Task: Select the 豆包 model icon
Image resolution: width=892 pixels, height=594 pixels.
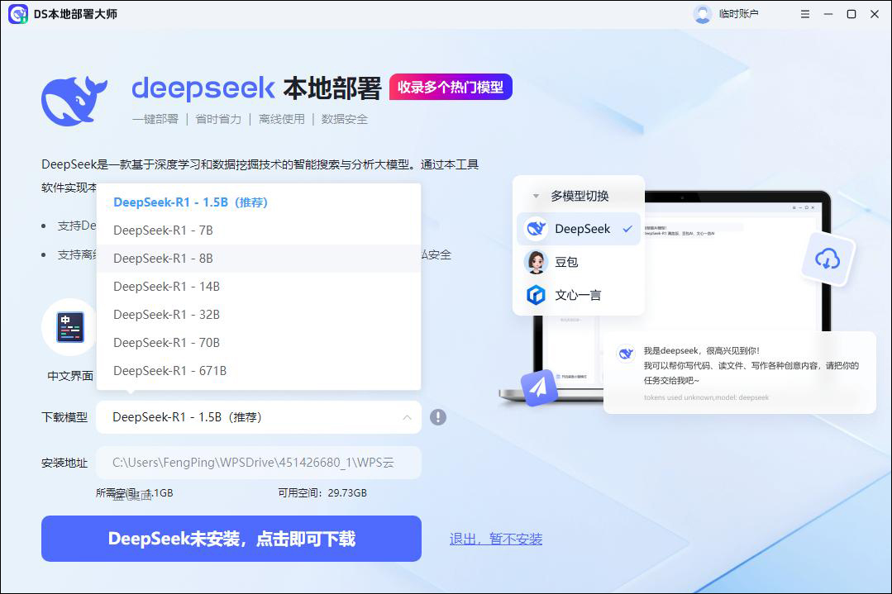Action: (535, 262)
